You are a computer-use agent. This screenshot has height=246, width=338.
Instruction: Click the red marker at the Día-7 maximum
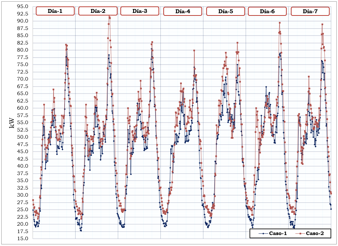[x=322, y=24]
